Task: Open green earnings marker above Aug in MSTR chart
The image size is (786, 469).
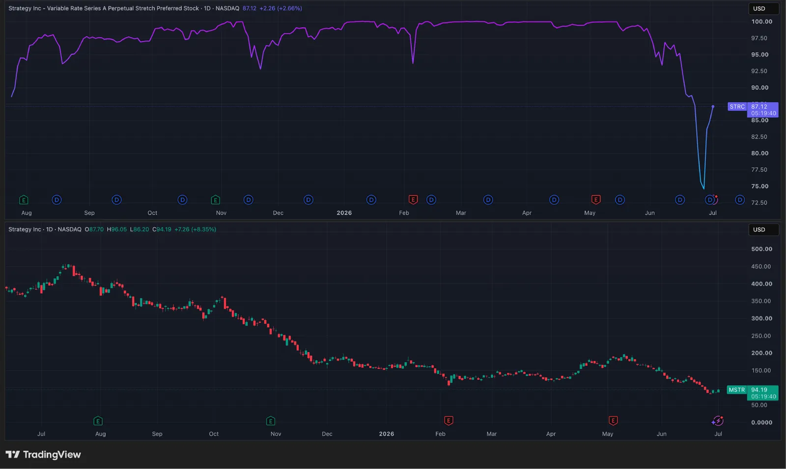Action: click(98, 421)
